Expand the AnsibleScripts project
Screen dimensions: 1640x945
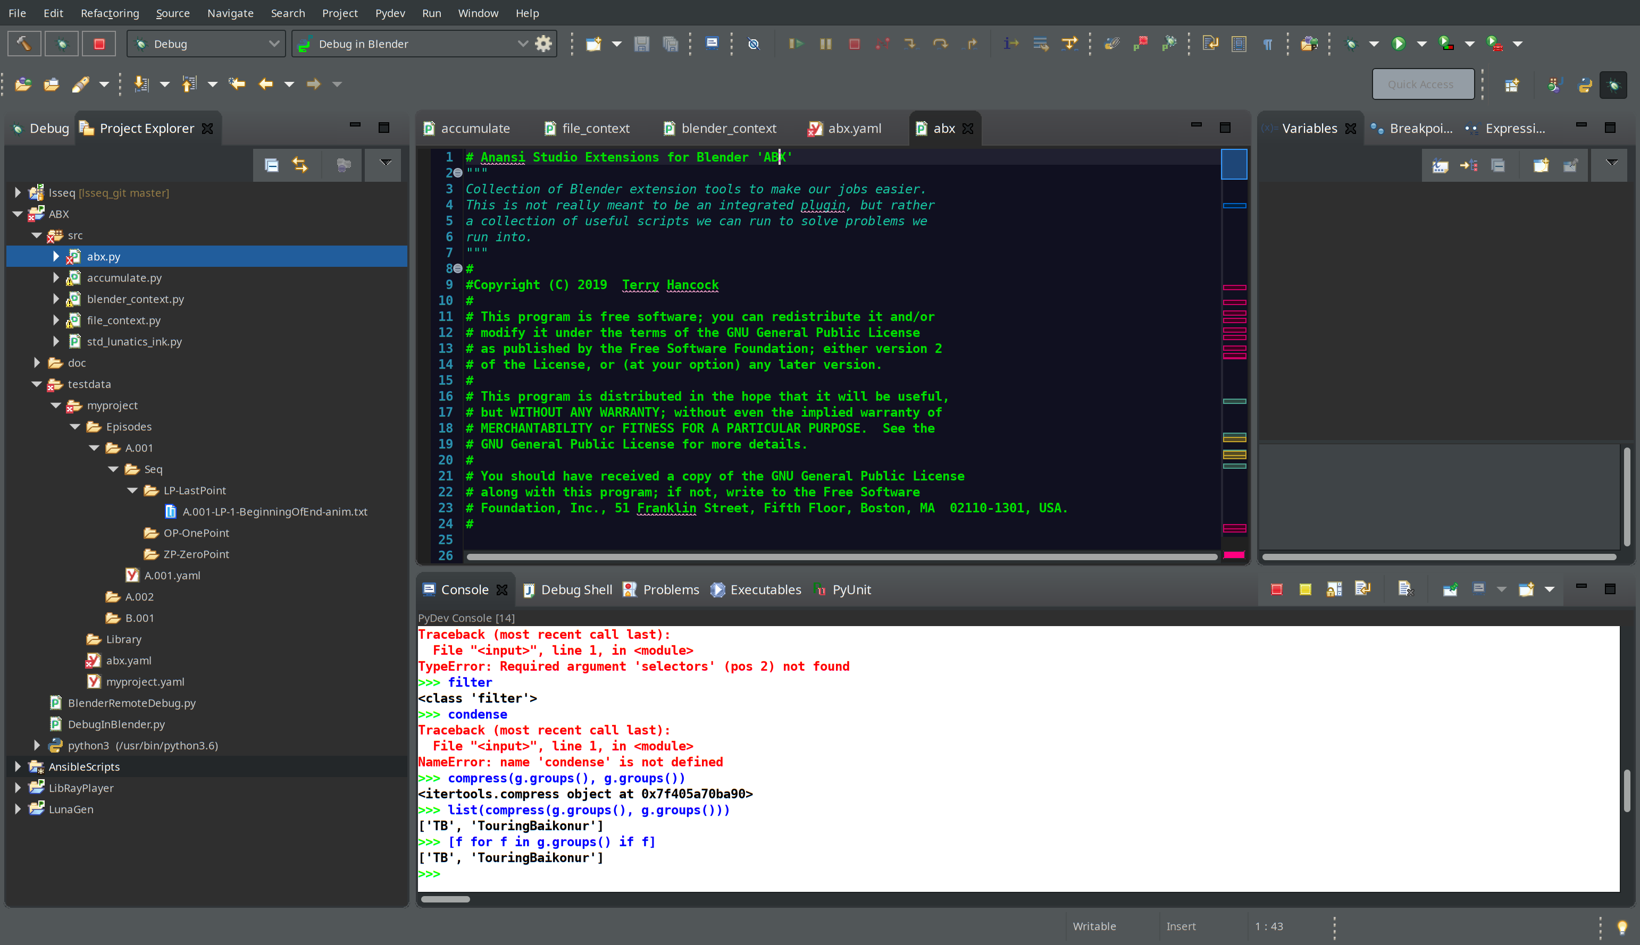[x=18, y=766]
